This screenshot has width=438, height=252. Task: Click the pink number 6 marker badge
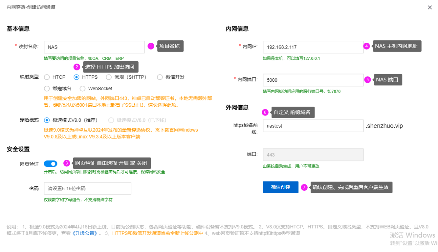point(265,112)
